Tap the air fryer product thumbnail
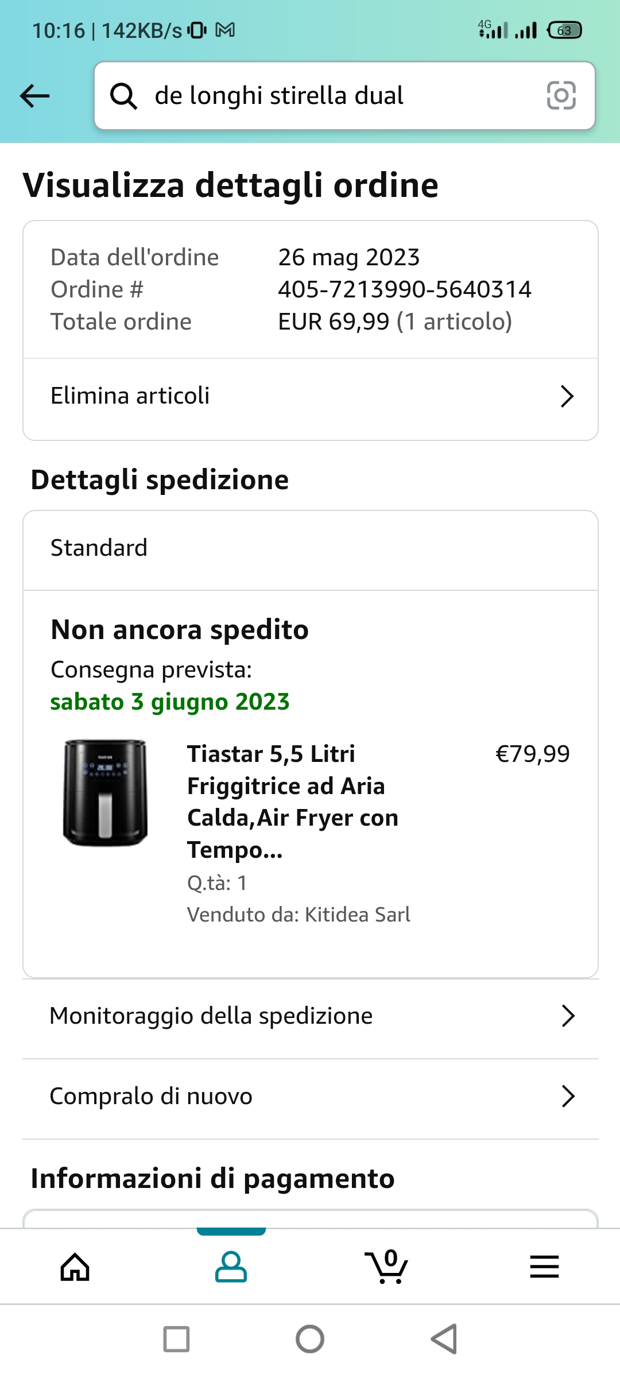Screen dimensions: 620x1378 tap(106, 793)
